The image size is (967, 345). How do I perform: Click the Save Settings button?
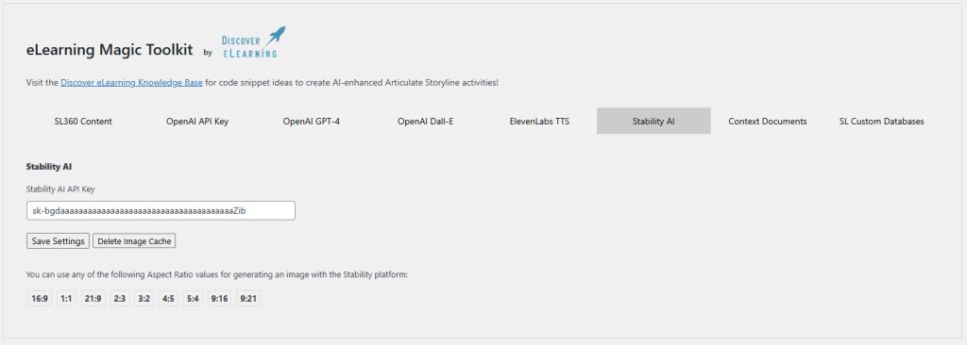coord(58,241)
